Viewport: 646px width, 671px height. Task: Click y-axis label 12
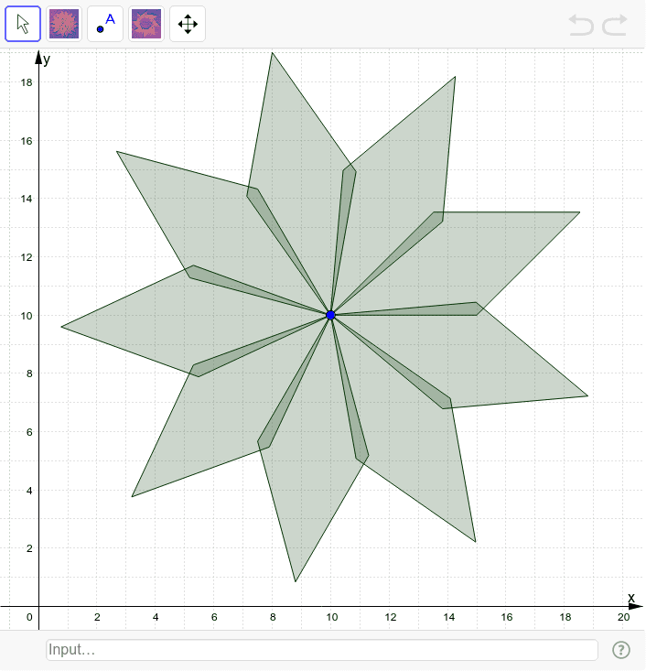click(27, 257)
